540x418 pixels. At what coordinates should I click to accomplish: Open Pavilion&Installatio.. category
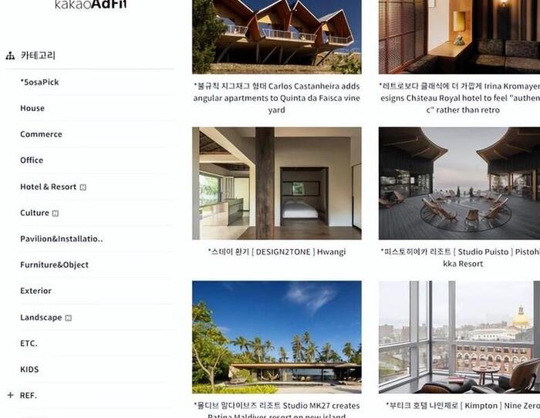(61, 238)
